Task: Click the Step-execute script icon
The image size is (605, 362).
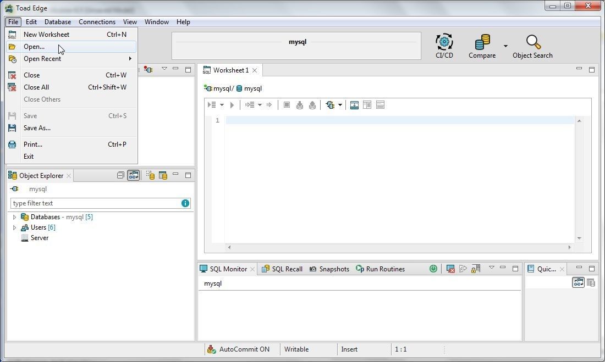Action: pos(250,105)
